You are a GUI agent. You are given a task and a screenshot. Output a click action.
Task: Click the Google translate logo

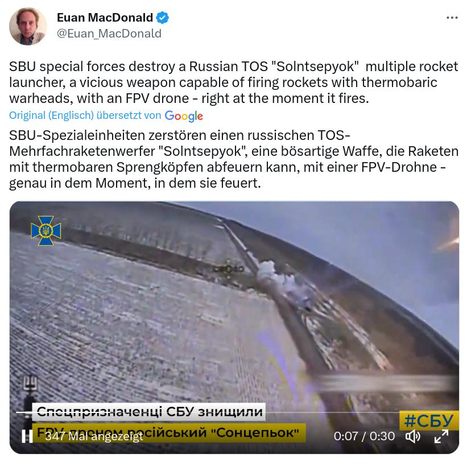(184, 116)
